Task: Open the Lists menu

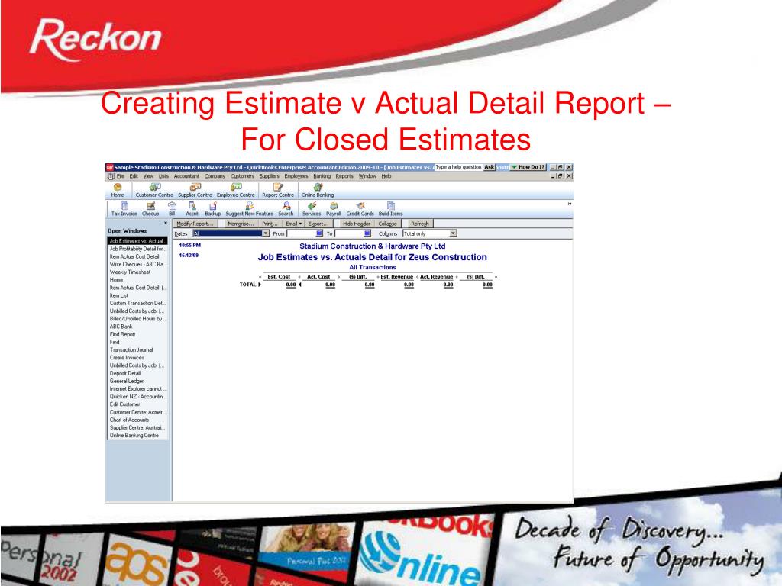Action: (x=163, y=176)
